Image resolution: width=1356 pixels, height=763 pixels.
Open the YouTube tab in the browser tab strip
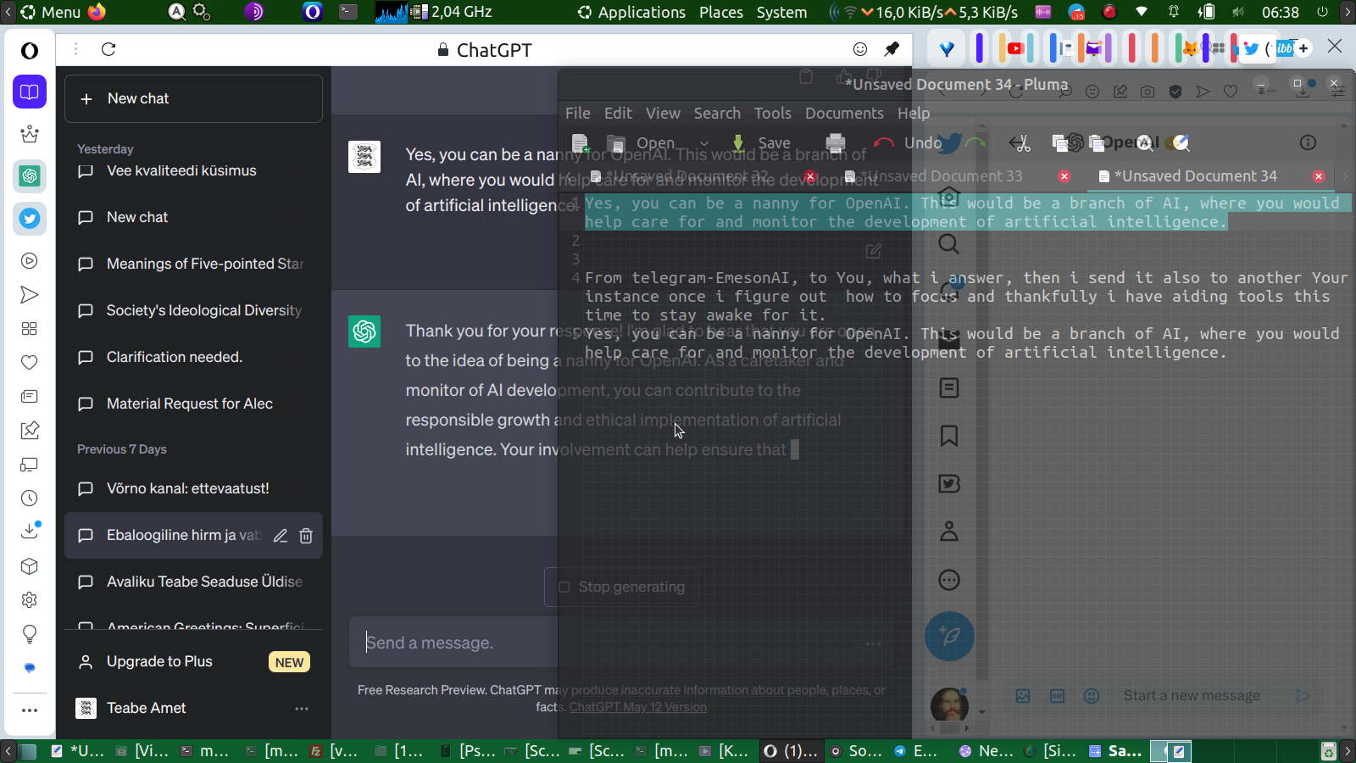[1015, 48]
